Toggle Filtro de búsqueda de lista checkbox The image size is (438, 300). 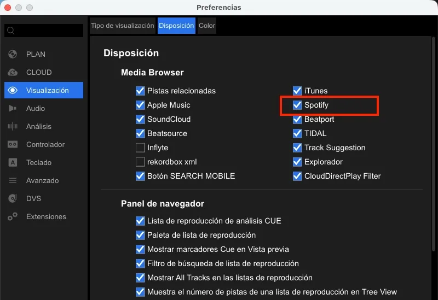(140, 263)
